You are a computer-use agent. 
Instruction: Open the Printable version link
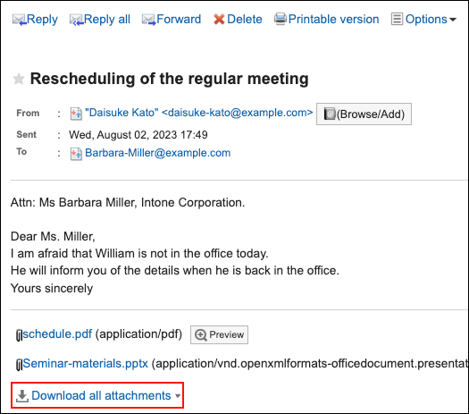(333, 19)
